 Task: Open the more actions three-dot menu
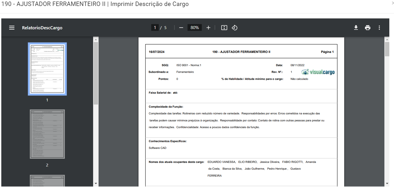379,28
